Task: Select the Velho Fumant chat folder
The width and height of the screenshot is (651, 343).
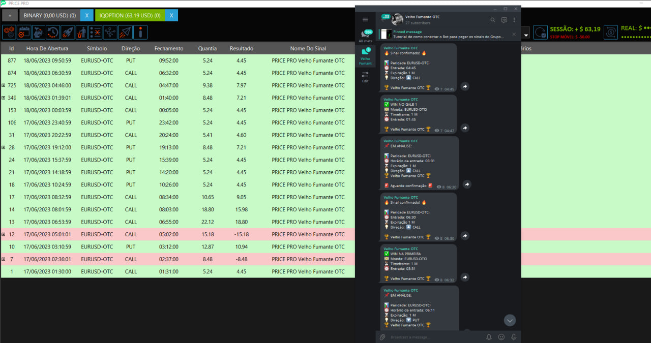Action: (365, 56)
